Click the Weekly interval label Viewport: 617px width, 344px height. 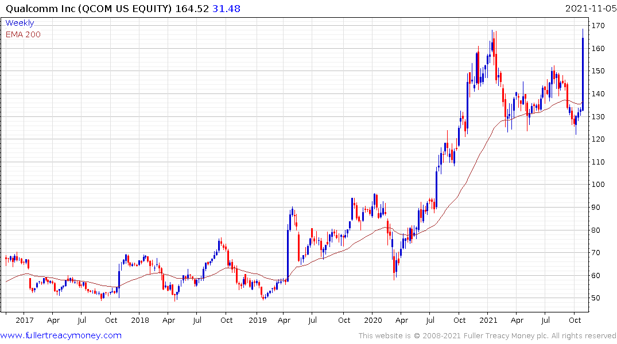click(x=20, y=23)
